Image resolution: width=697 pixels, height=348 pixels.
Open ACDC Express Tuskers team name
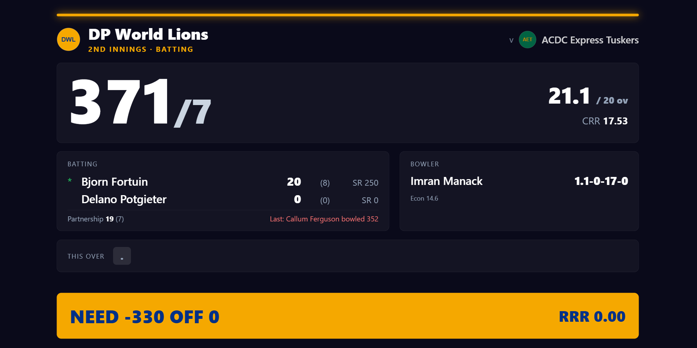[x=590, y=40]
